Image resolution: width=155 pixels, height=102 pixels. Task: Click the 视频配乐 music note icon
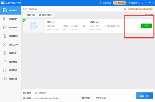tap(4, 70)
